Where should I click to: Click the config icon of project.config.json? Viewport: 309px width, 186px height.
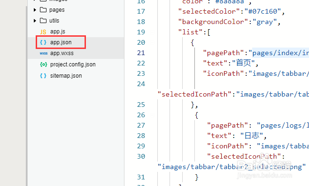[44, 65]
